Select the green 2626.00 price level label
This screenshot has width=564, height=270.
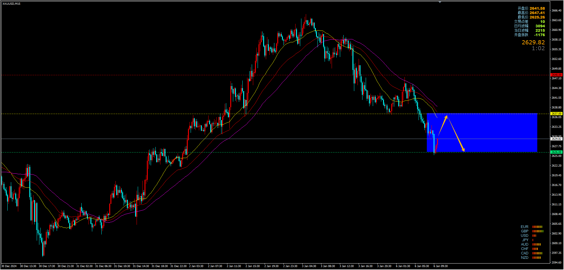tap(556, 152)
